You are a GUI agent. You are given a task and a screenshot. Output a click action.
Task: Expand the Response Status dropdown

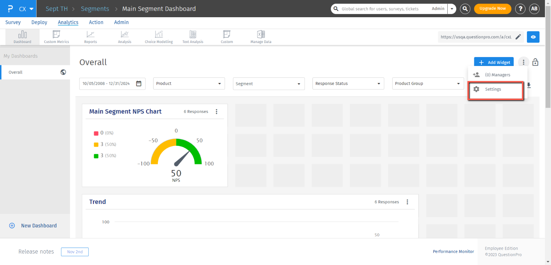(x=348, y=84)
